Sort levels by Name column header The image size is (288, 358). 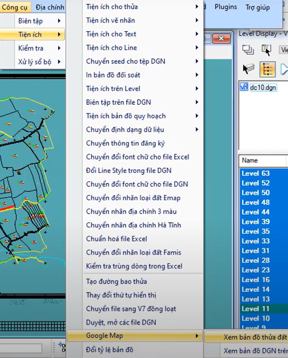(263, 161)
